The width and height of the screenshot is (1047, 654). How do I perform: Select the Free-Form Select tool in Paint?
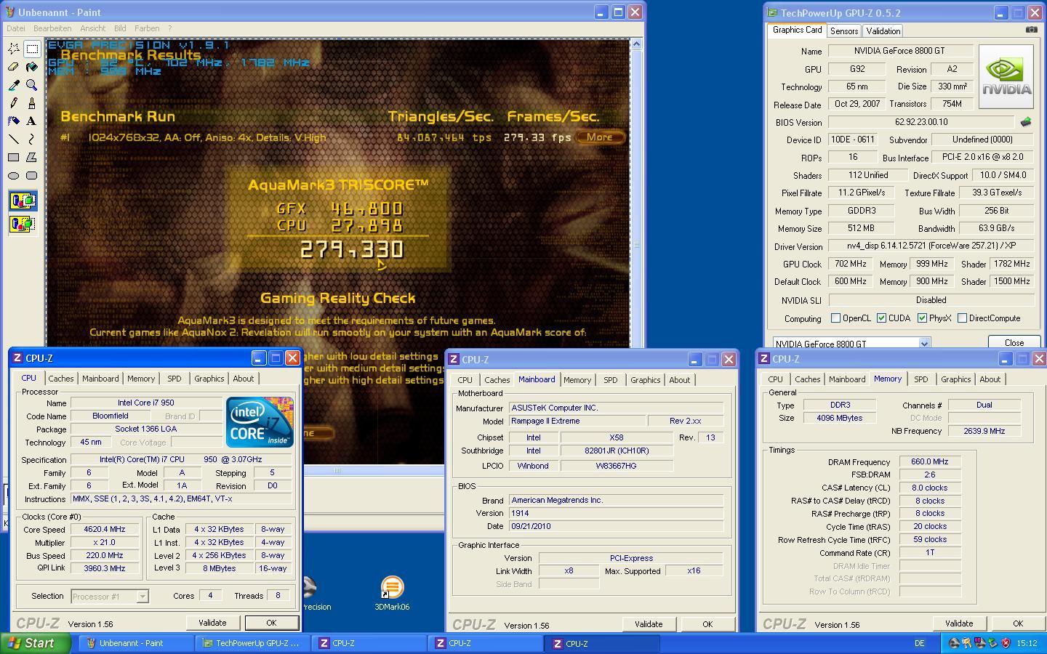[x=14, y=49]
